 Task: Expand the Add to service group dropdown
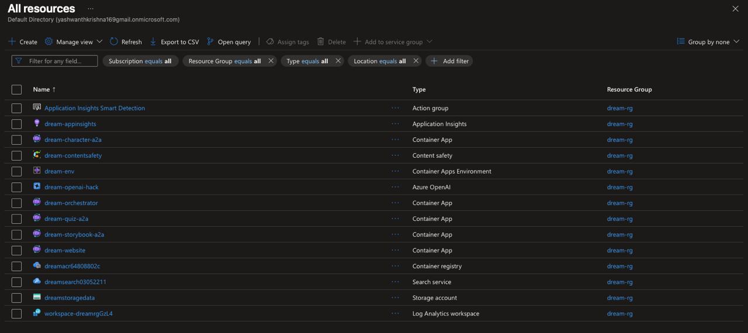coord(393,41)
